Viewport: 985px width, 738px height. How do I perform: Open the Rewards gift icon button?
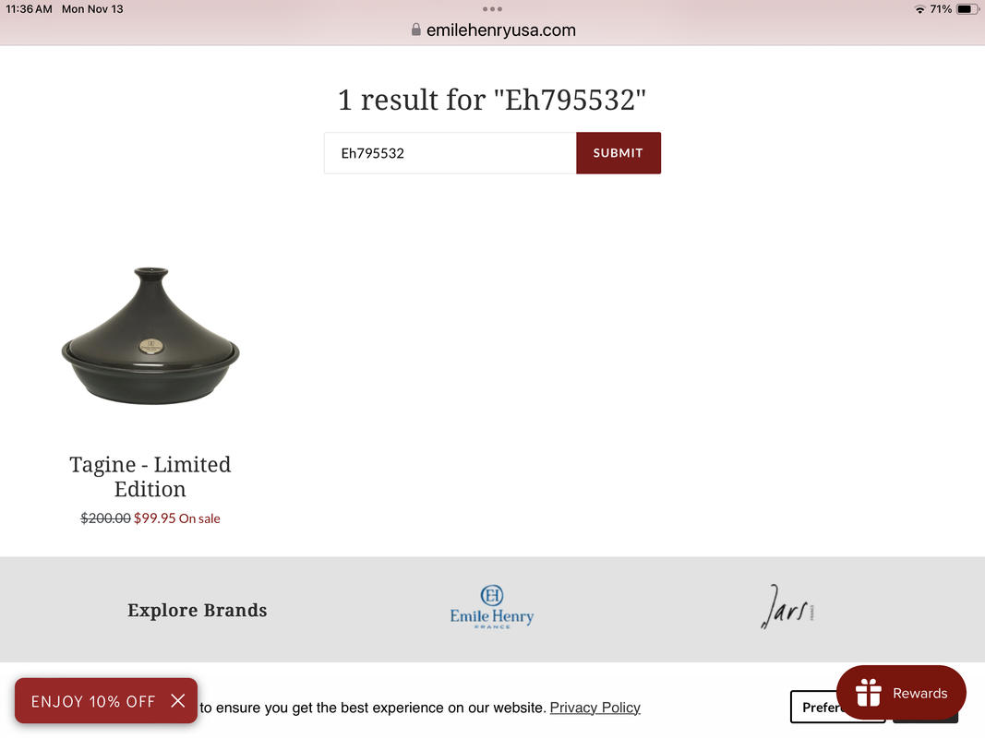868,693
